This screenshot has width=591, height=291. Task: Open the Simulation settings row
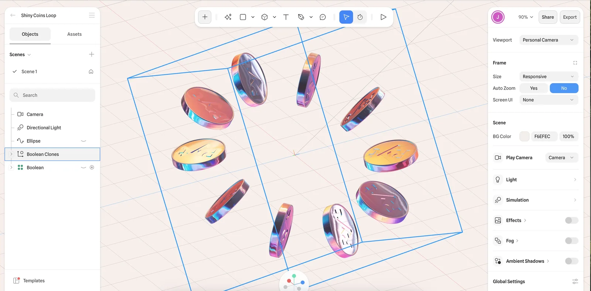coord(535,200)
